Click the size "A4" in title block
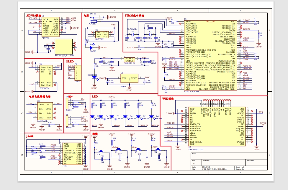This screenshot has width=288, height=190. (x=194, y=164)
